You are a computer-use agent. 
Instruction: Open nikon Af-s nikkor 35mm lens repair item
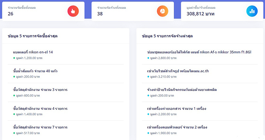coord(199,52)
